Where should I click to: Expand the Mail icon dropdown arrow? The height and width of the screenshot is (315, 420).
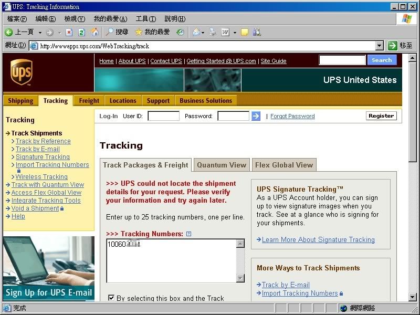pyautogui.click(x=203, y=33)
